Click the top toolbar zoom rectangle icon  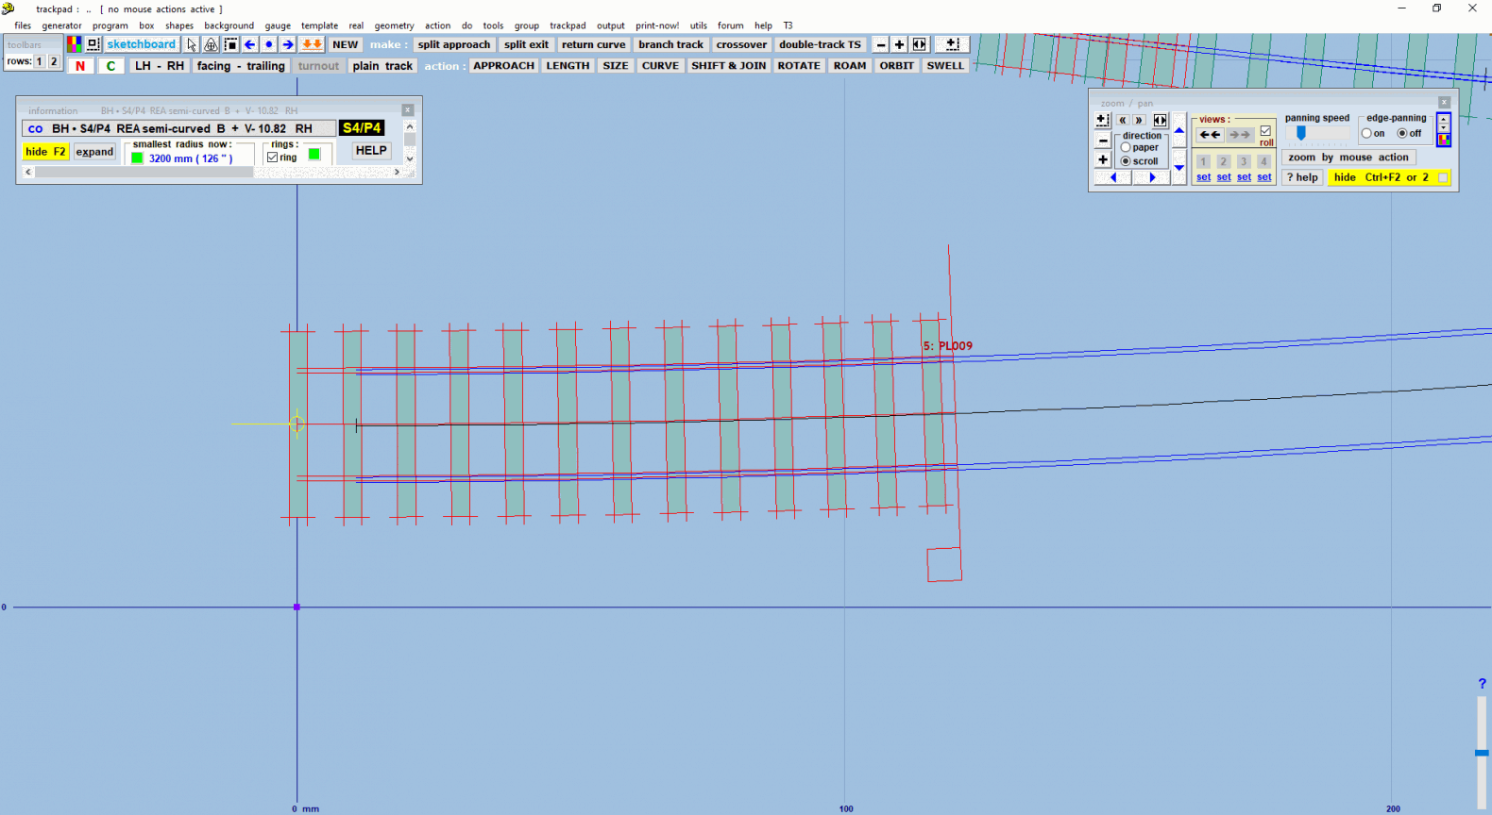tap(952, 44)
